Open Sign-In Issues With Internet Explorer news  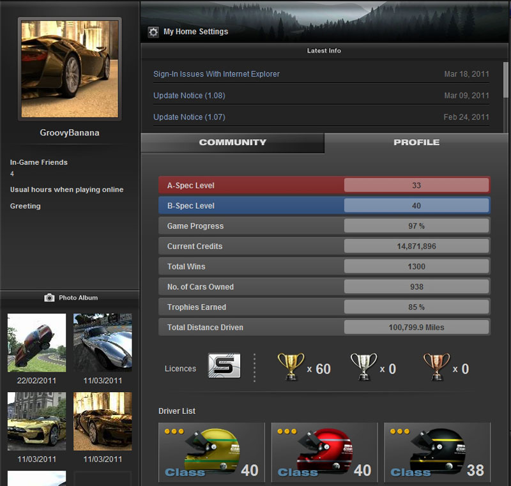pos(217,74)
